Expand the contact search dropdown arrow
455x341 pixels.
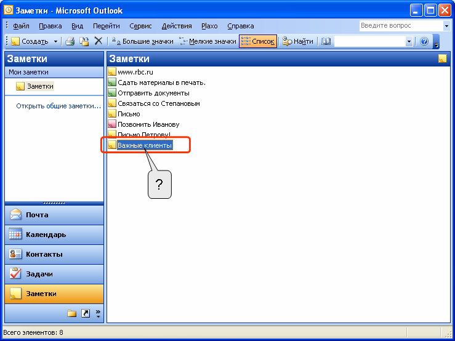click(x=409, y=41)
